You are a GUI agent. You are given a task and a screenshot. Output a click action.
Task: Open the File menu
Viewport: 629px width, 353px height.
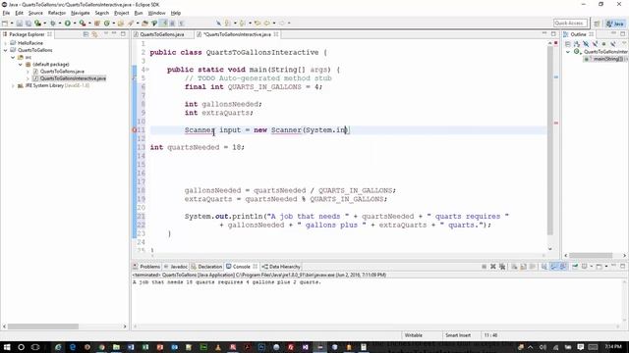click(6, 13)
